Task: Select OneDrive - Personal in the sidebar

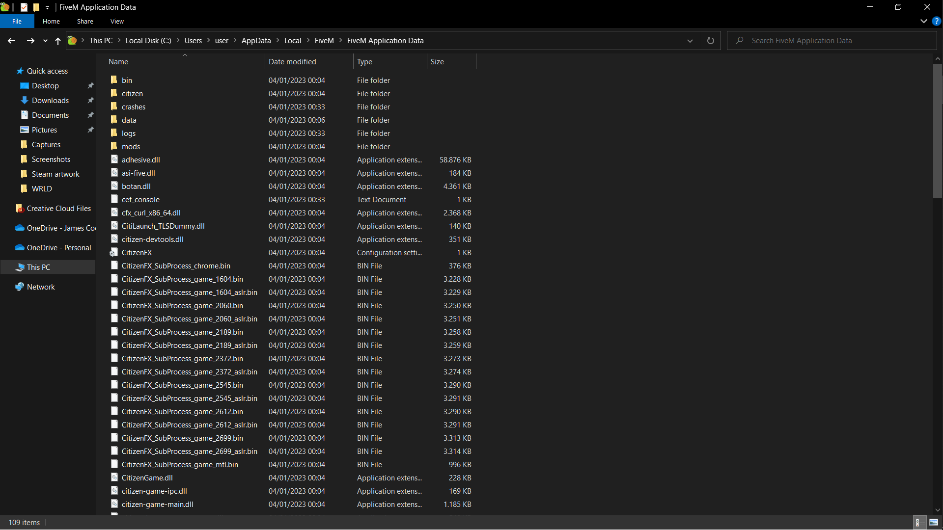Action: point(59,248)
